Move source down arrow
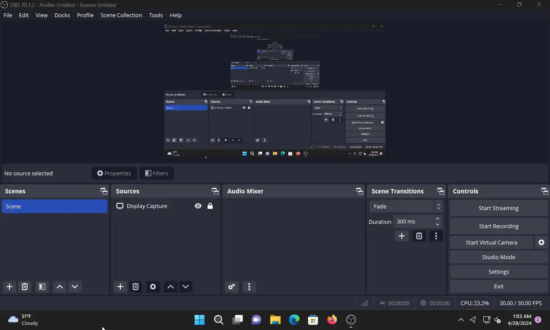Image resolution: width=550 pixels, height=330 pixels. click(x=186, y=287)
